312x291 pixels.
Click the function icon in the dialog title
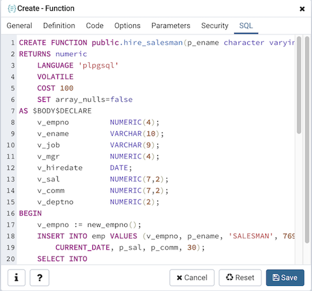coord(11,9)
